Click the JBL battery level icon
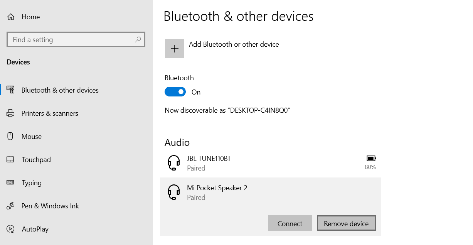The image size is (473, 245). [x=371, y=158]
